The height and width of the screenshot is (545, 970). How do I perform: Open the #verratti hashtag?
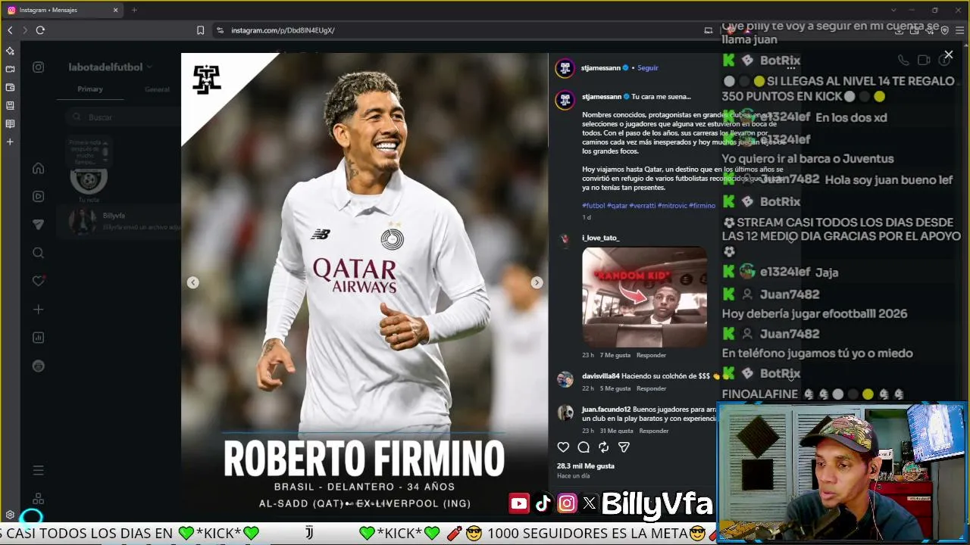coord(642,206)
